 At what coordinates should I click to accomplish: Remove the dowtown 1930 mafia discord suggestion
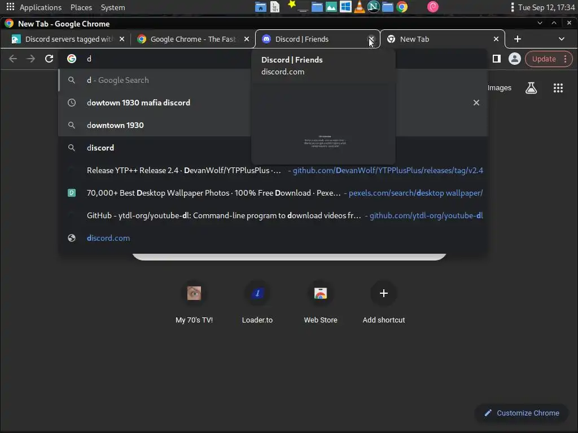(476, 103)
